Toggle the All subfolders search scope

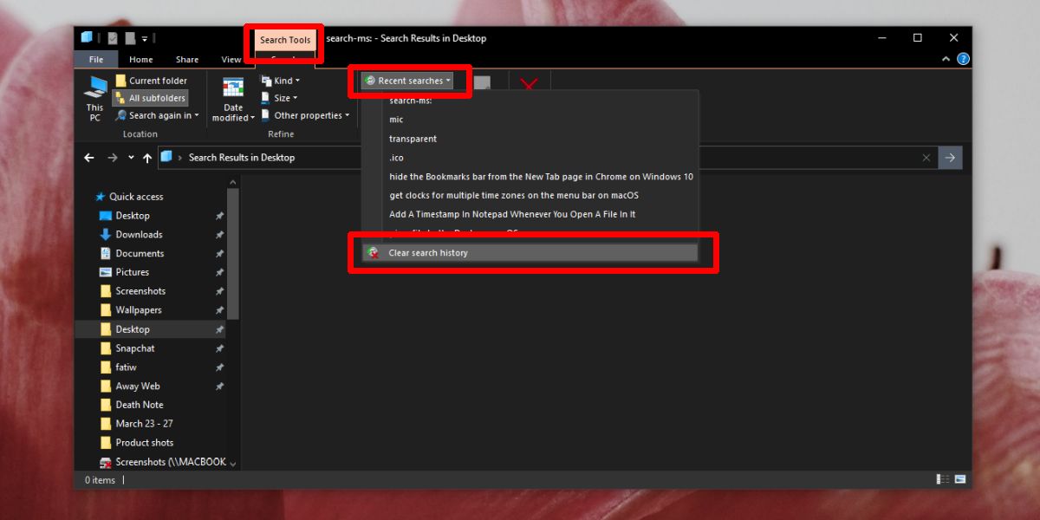coord(151,98)
